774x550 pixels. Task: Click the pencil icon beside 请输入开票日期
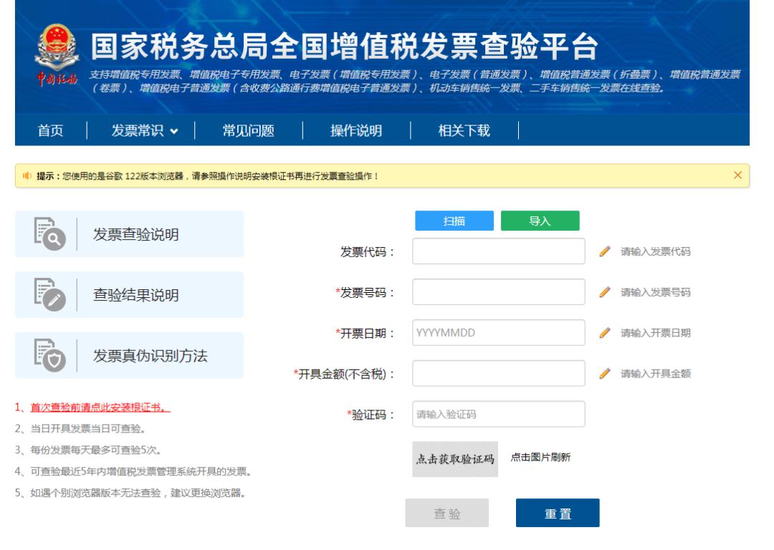[x=606, y=333]
